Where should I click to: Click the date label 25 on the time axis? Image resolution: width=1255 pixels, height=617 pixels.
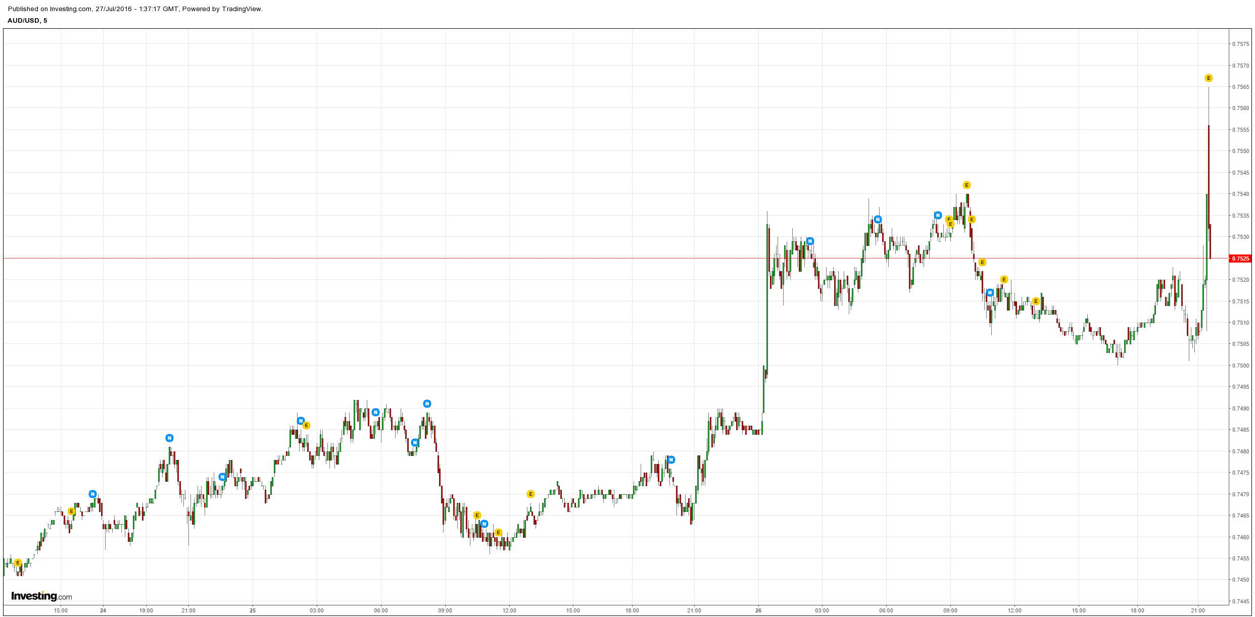point(253,610)
